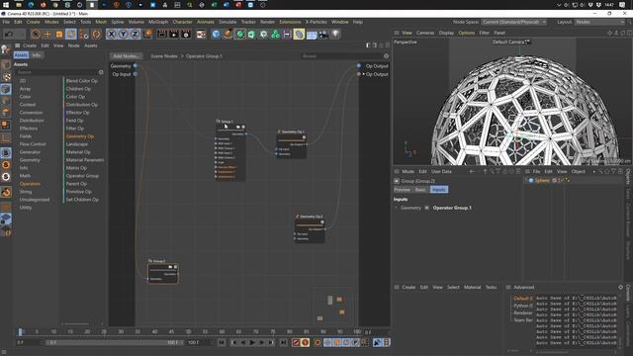
Task: Open the MoGraph menu
Action: pyautogui.click(x=158, y=22)
